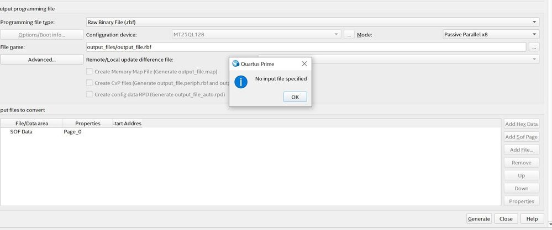
Task: Click the blue information icon in dialog
Action: [x=241, y=82]
